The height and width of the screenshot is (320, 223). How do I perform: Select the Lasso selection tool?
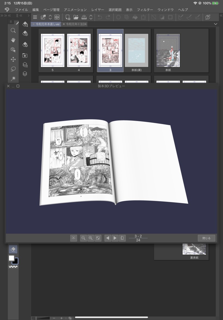[13, 69]
